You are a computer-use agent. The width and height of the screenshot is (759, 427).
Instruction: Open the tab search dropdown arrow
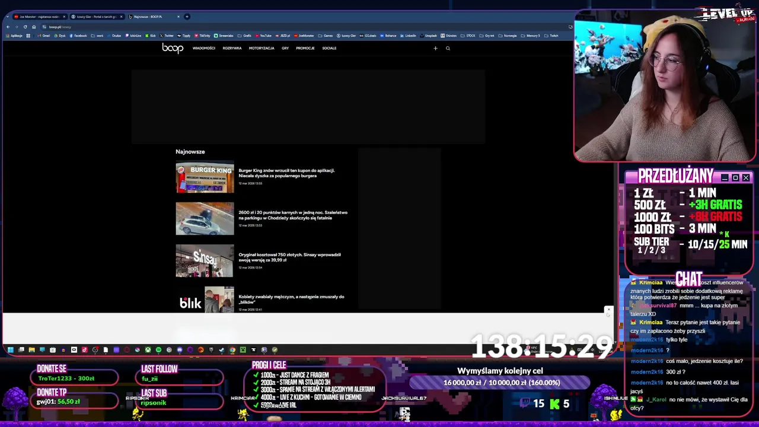pos(8,17)
